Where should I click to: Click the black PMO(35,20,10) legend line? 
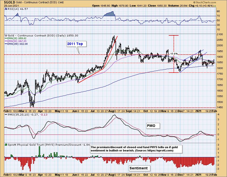(6, 115)
